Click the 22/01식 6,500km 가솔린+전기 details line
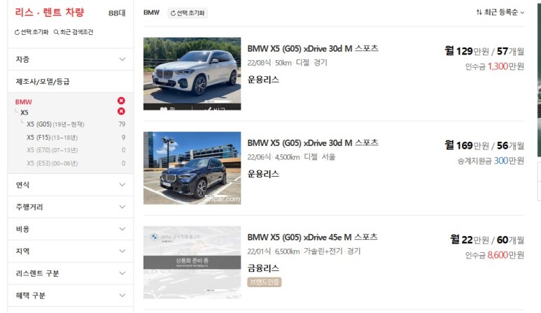Screen dimensions: 541x313 pyautogui.click(x=304, y=252)
